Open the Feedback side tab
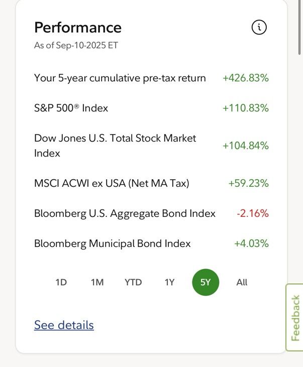 (295, 317)
